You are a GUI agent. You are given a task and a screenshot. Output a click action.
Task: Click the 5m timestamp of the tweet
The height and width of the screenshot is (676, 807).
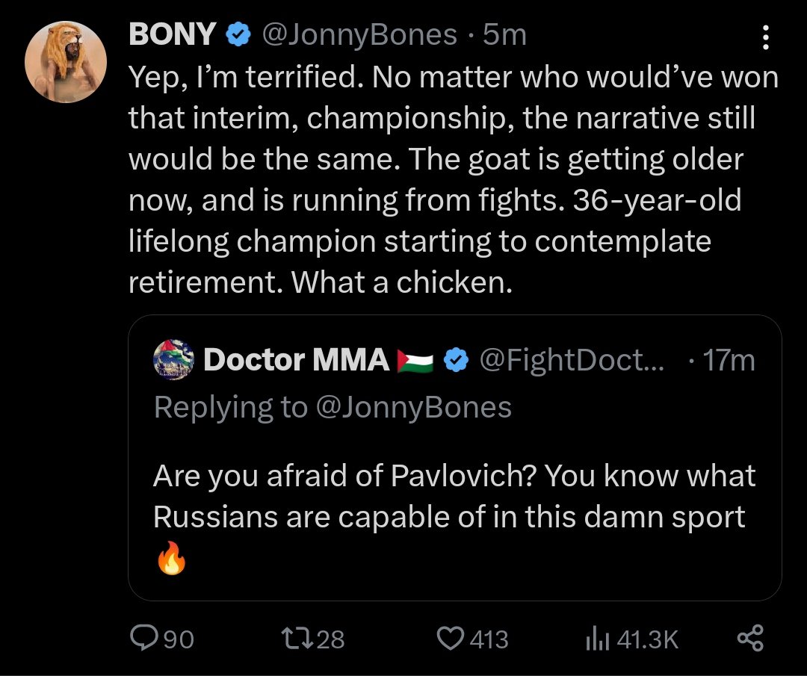tap(505, 34)
